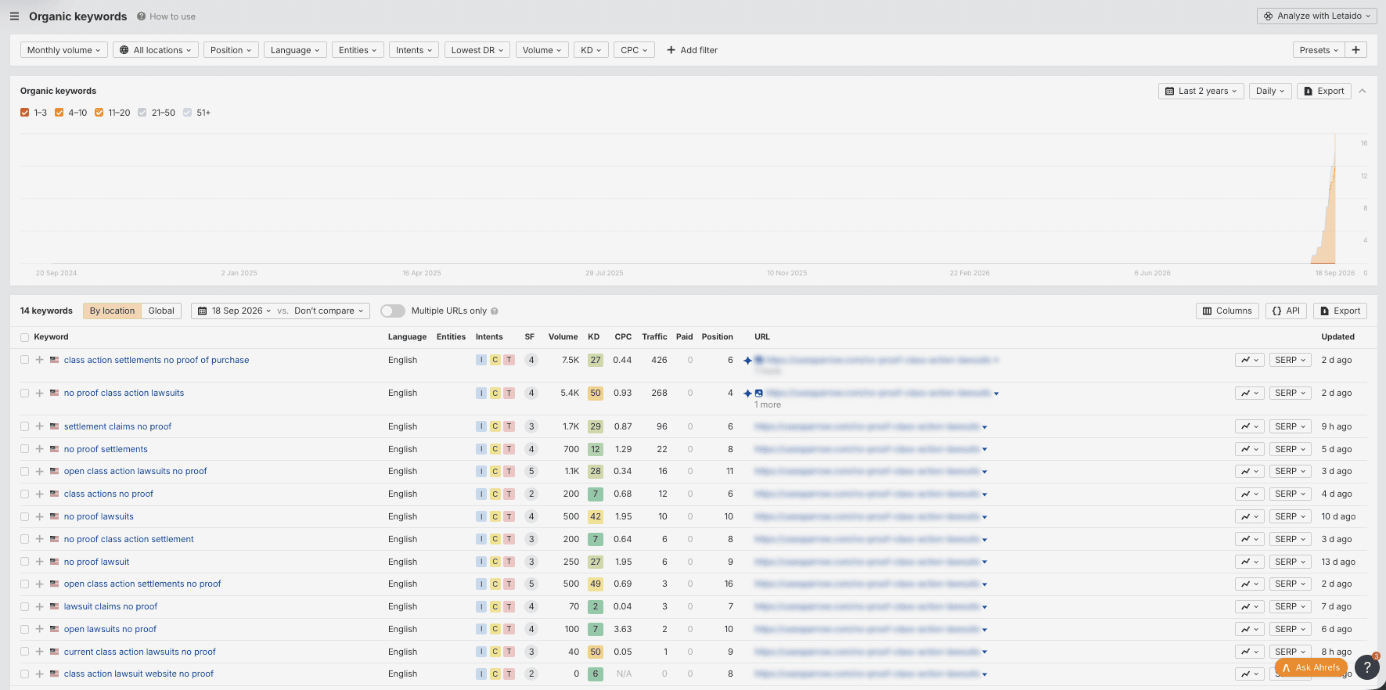Toggle the 11–20 positions checkbox
Screen dimensions: 1386x690
coord(99,113)
